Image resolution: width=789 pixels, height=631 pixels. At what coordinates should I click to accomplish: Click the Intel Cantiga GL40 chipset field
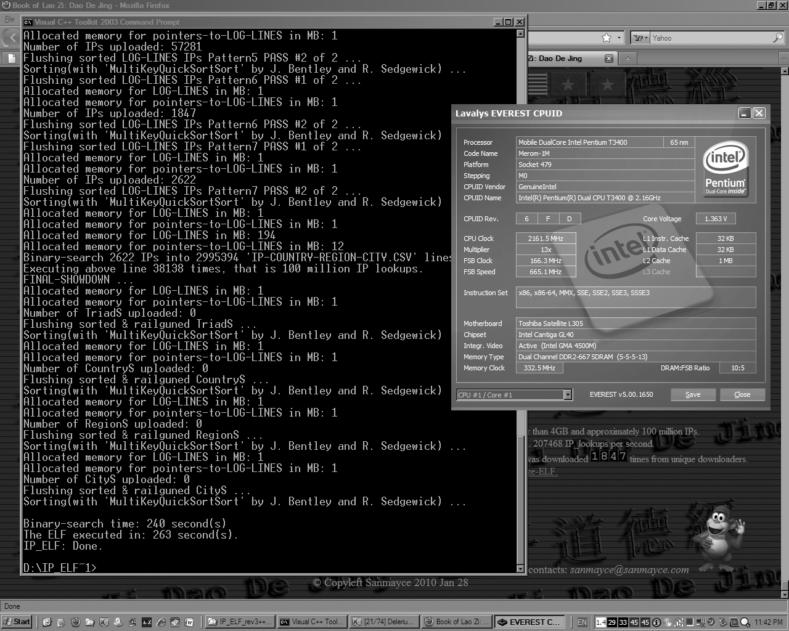[636, 335]
